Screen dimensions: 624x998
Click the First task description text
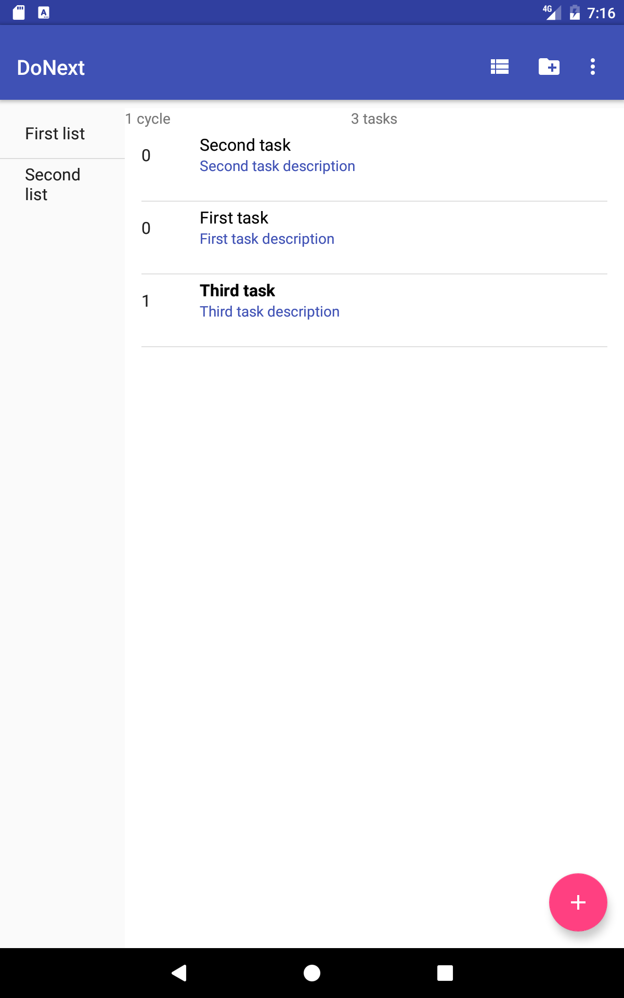click(x=267, y=239)
